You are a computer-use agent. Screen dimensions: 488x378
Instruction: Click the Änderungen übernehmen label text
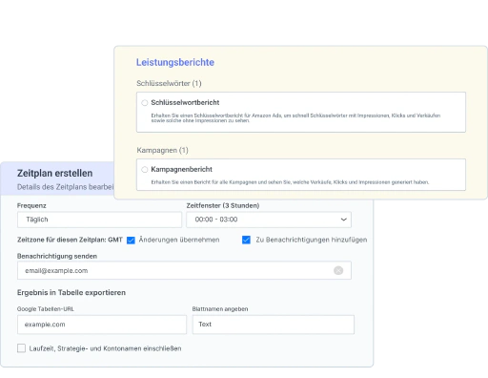[179, 240]
